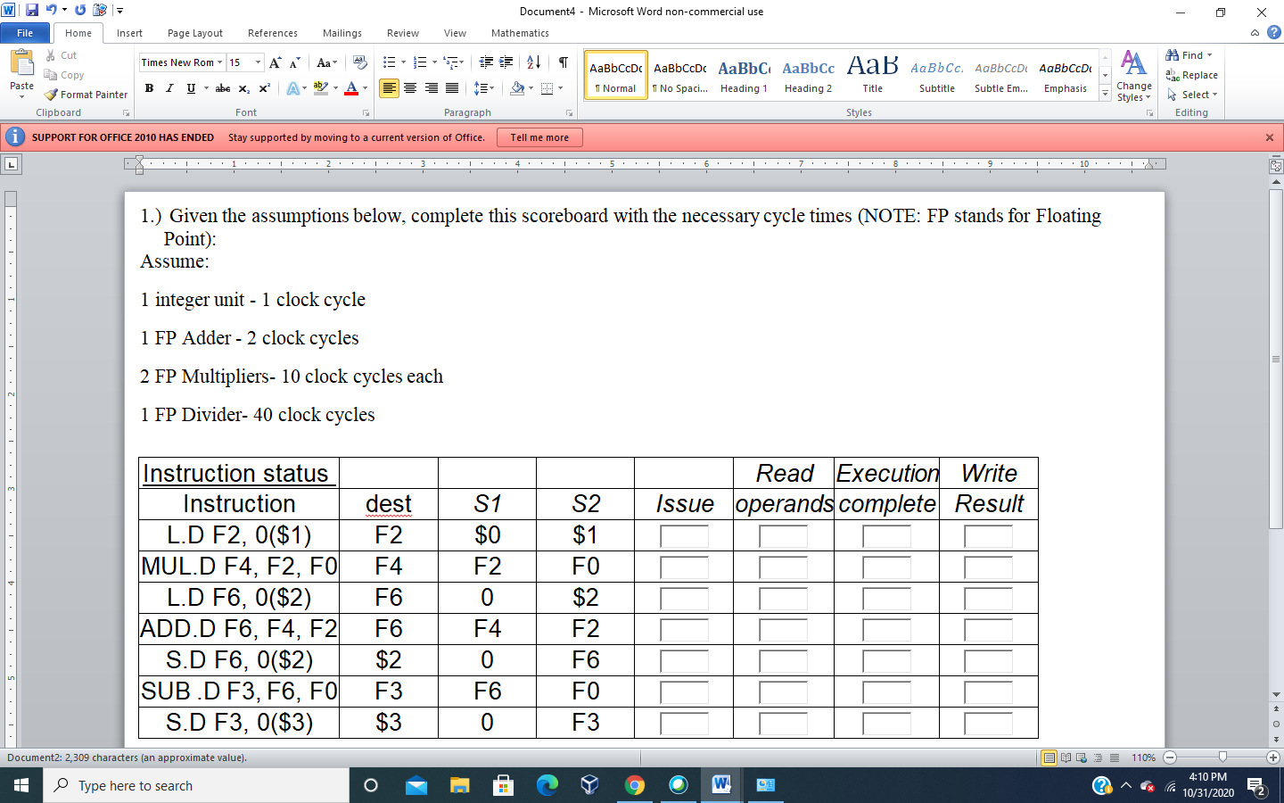1284x803 pixels.
Task: Apply the Subtitle style
Action: (936, 75)
